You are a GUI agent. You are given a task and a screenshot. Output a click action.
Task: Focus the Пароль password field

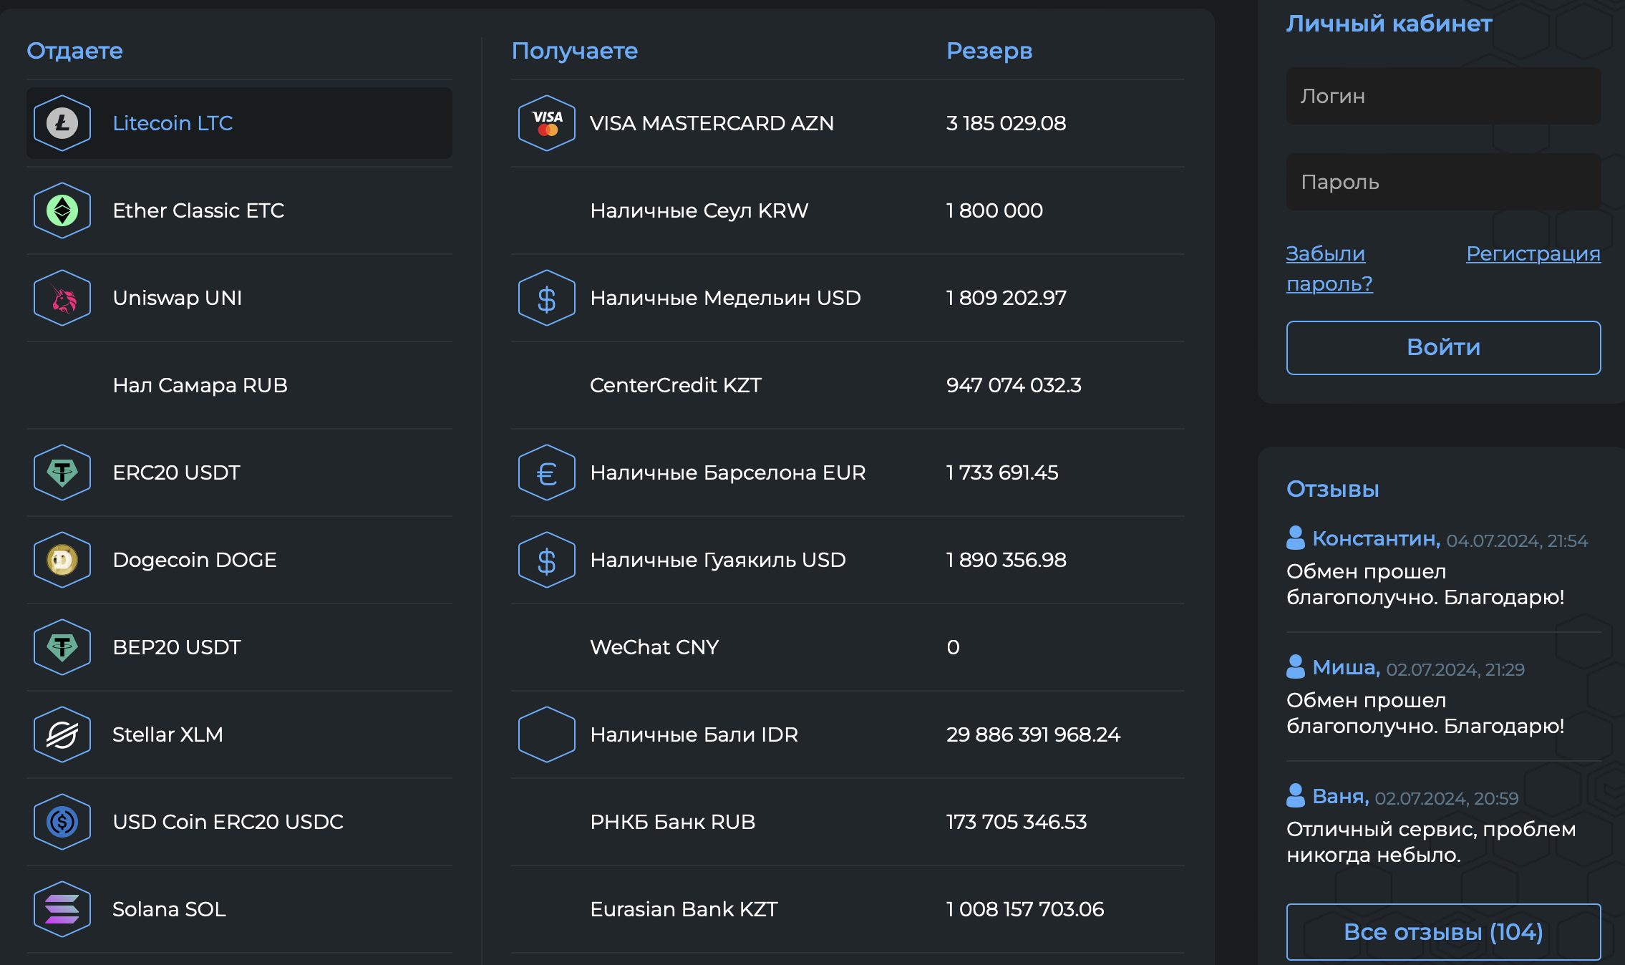click(x=1443, y=182)
